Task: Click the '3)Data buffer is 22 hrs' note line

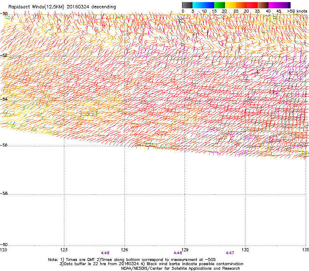Action: point(151,264)
